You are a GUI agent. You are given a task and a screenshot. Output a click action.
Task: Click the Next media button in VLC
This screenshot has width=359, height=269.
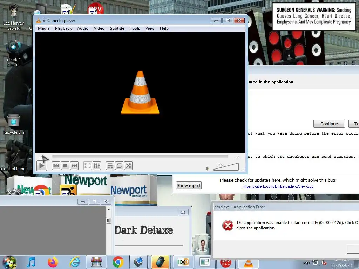tap(74, 166)
